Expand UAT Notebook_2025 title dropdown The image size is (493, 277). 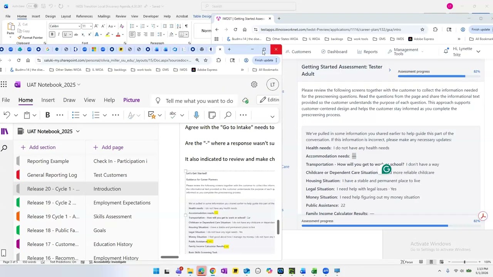coord(79,85)
